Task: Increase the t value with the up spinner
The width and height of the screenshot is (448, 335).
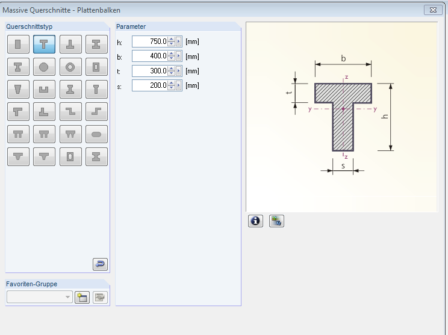Action: click(x=171, y=68)
